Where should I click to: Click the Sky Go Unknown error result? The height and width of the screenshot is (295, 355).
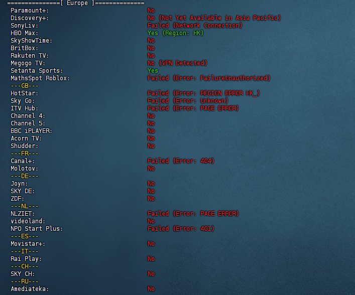click(188, 101)
